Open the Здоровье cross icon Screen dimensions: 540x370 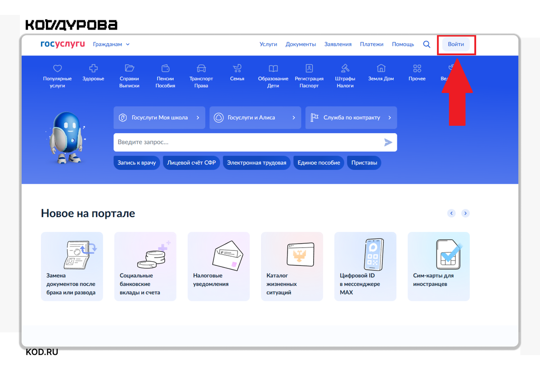93,68
